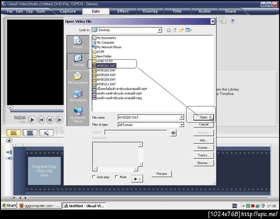
Task: Switch to Timeline view
Action: coord(30,133)
